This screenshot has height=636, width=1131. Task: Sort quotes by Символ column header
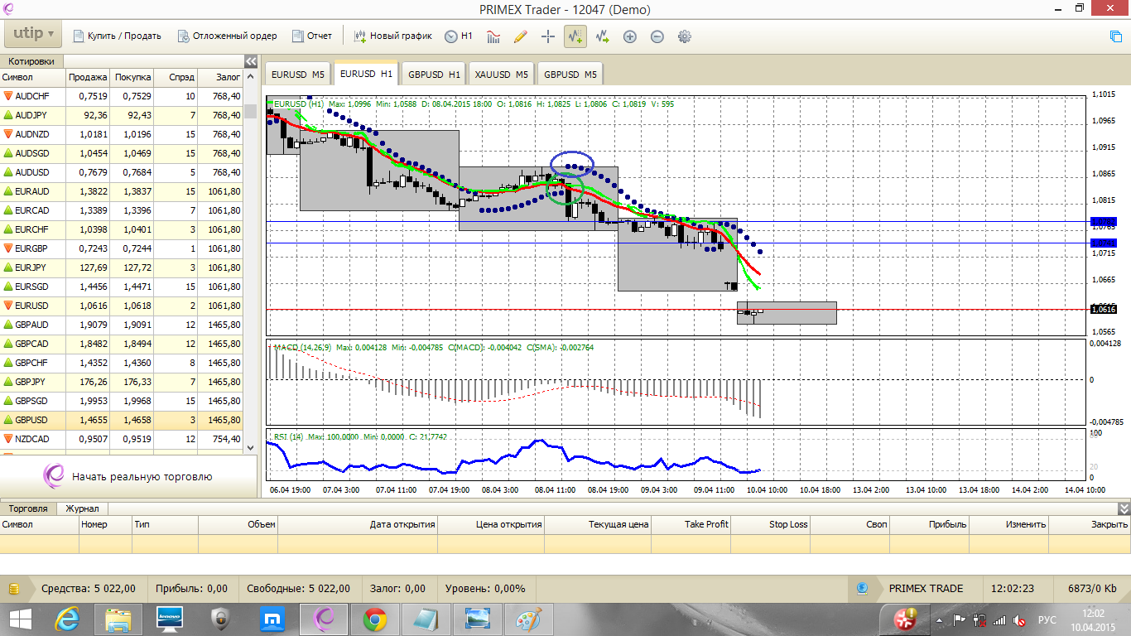[32, 77]
